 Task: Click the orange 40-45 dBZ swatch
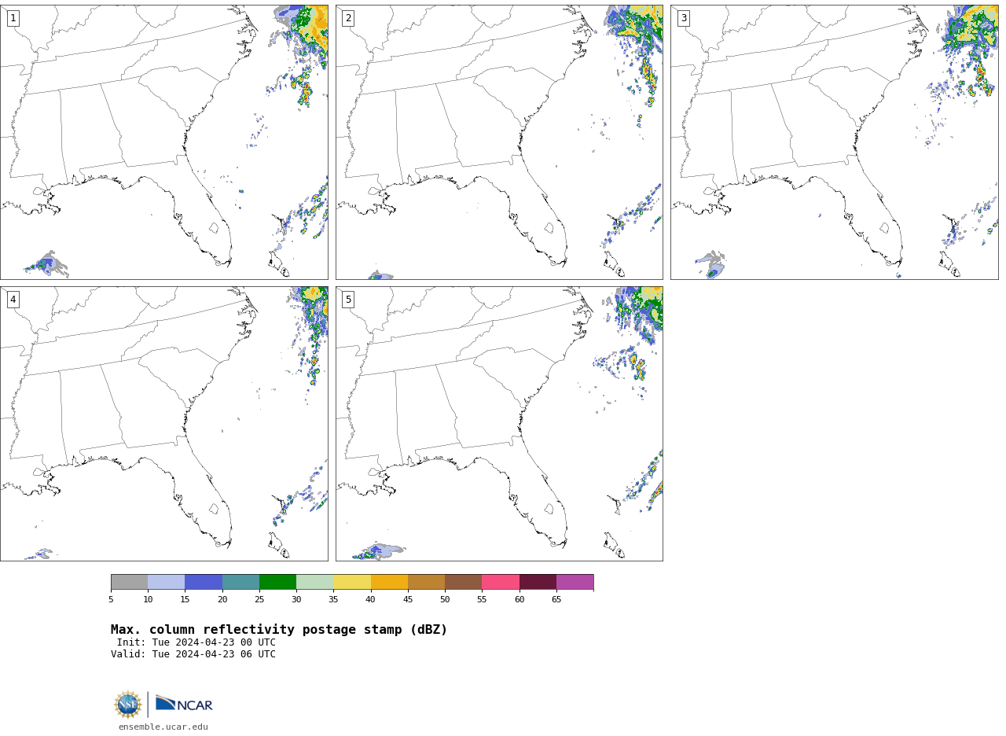coord(389,582)
